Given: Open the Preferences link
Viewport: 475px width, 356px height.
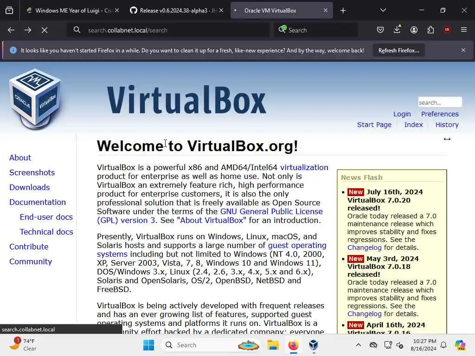Looking at the screenshot, I should tap(440, 114).
